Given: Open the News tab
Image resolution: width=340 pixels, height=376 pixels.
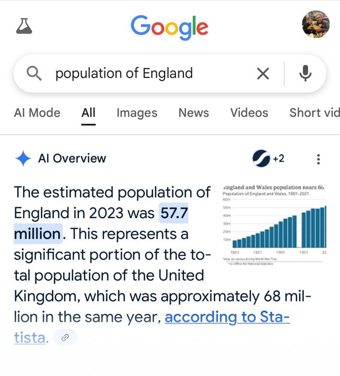Looking at the screenshot, I should [x=194, y=113].
